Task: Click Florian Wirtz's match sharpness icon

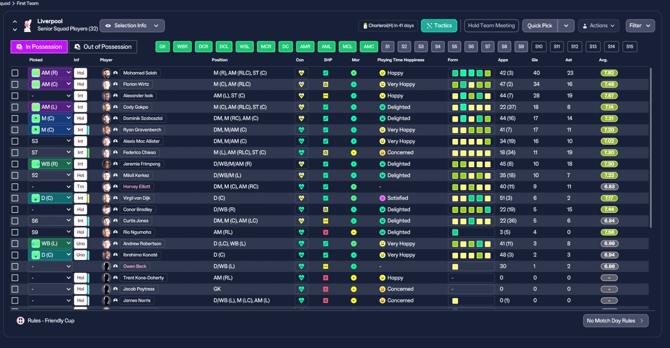Action: (x=326, y=84)
